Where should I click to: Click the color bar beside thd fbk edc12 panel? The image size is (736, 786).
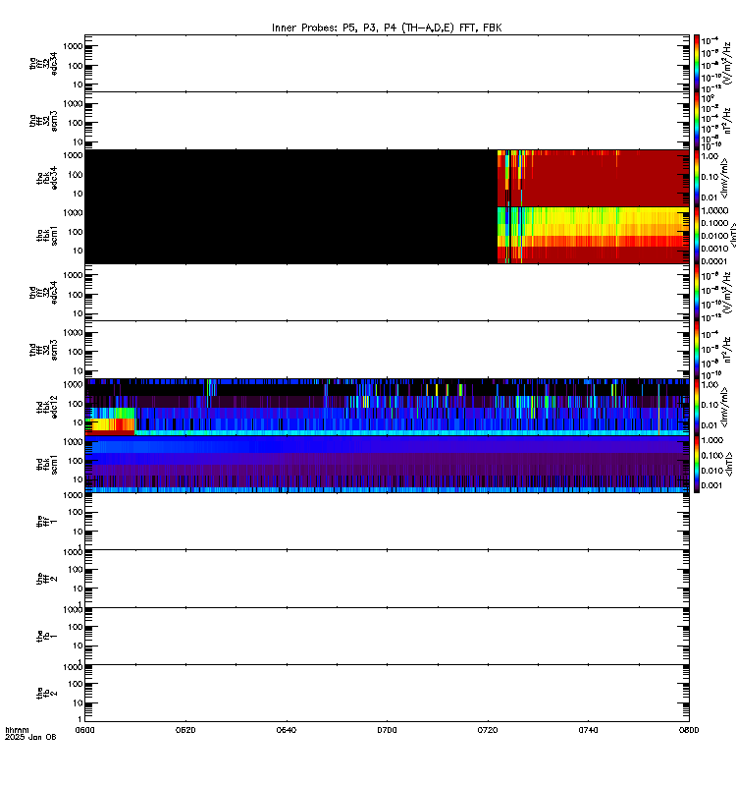pyautogui.click(x=697, y=407)
